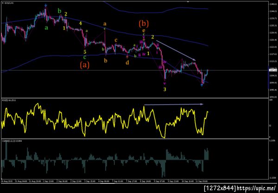Click the 10 Sep 16:00 time label

(x=187, y=181)
